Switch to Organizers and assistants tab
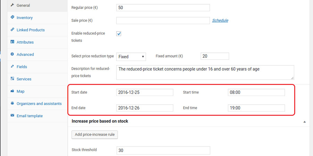 tap(39, 104)
